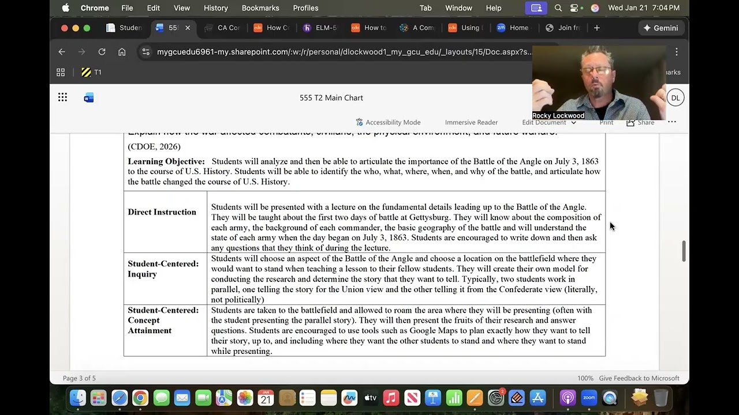739x415 pixels.
Task: Open the more options ellipsis menu
Action: [672, 122]
